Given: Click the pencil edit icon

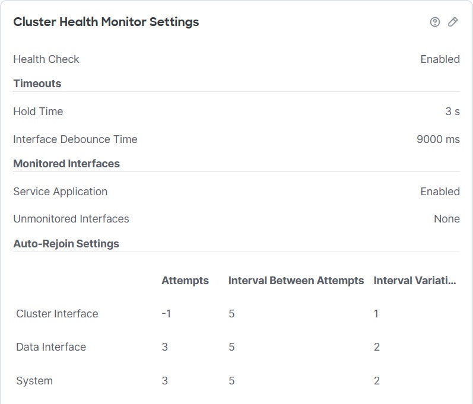Looking at the screenshot, I should (x=452, y=22).
